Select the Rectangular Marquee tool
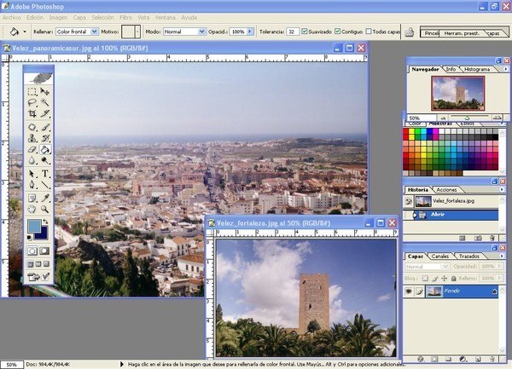512x369 pixels. tap(32, 90)
